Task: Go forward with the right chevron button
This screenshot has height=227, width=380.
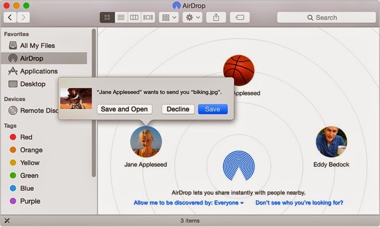Action: point(23,17)
